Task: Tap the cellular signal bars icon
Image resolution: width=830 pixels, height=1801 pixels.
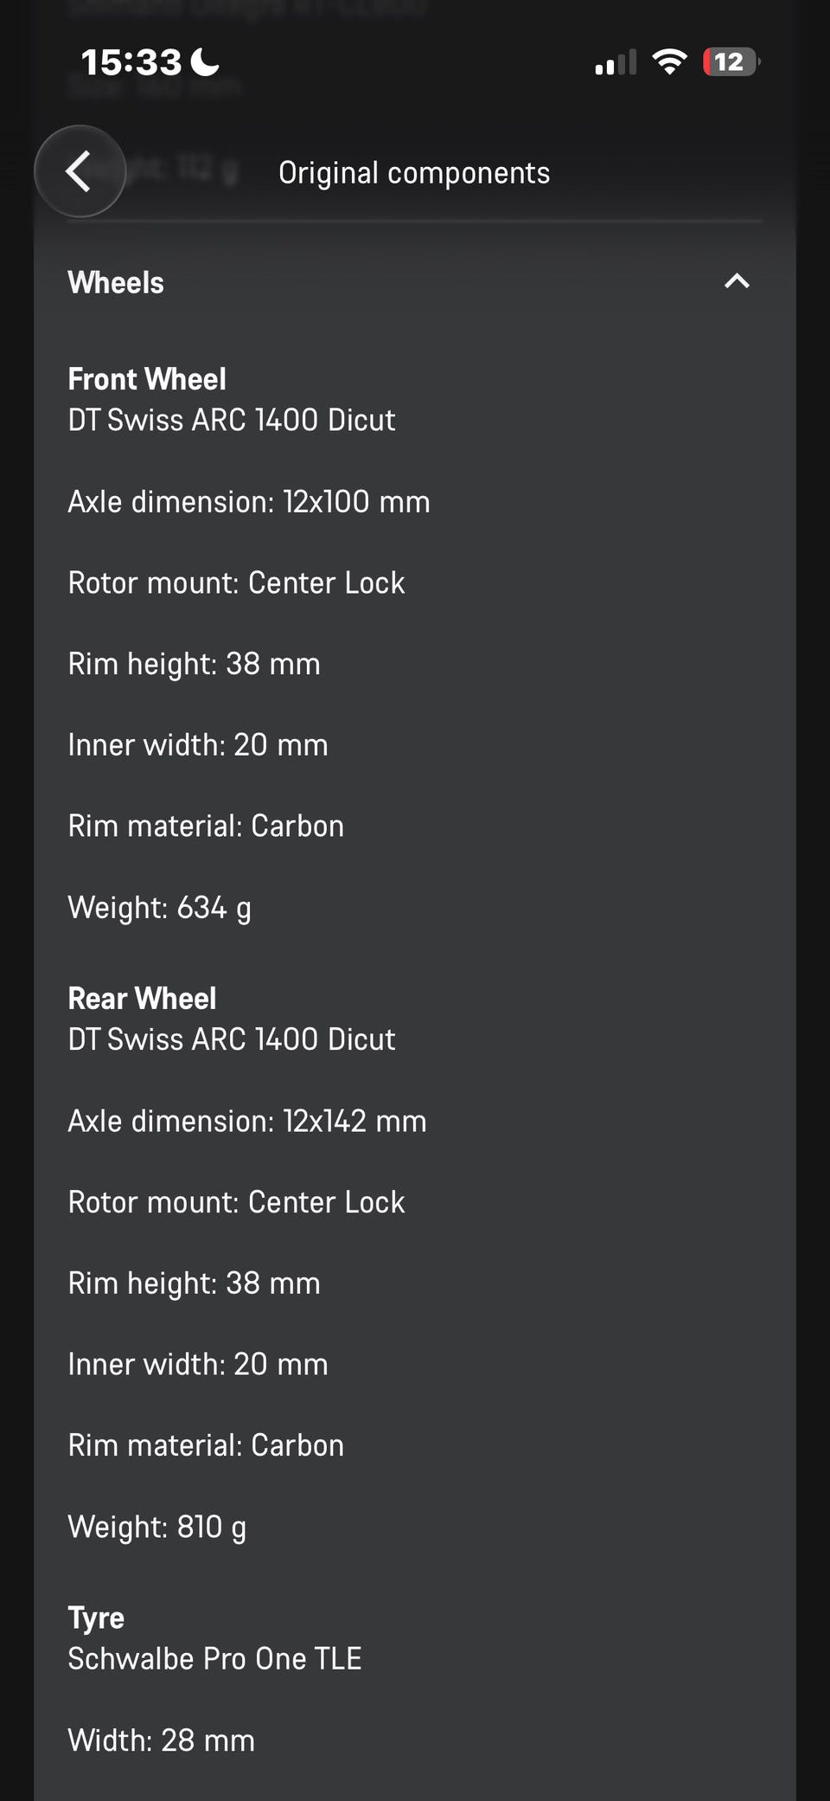Action: (615, 62)
